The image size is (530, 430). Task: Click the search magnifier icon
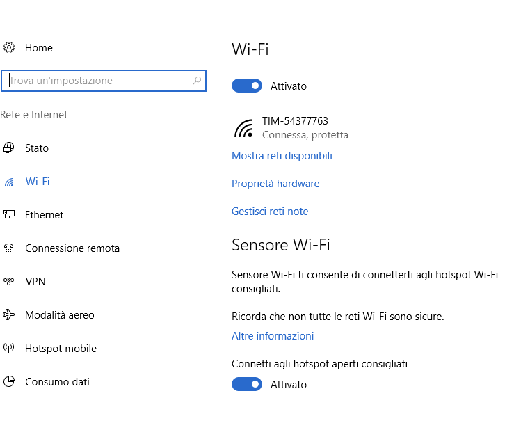tap(197, 81)
